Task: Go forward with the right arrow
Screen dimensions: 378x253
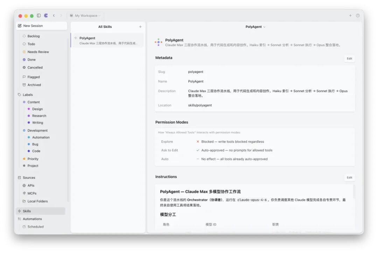Action: (x=61, y=15)
